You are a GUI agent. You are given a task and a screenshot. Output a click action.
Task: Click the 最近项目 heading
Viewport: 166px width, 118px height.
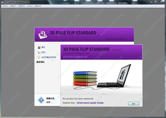click(x=40, y=62)
